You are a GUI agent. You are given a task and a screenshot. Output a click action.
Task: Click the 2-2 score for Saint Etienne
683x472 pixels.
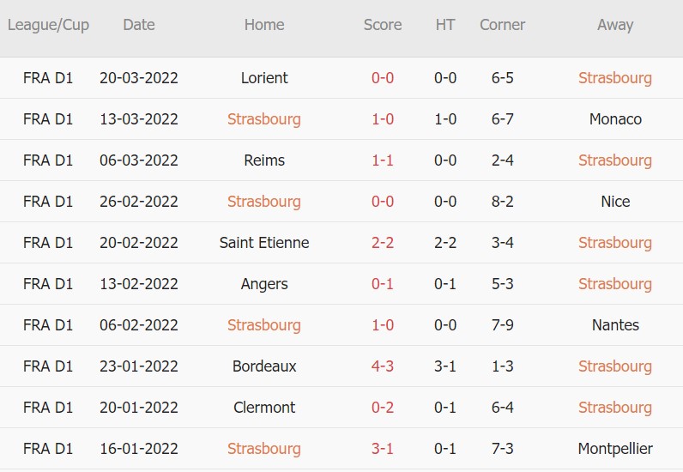coord(382,243)
